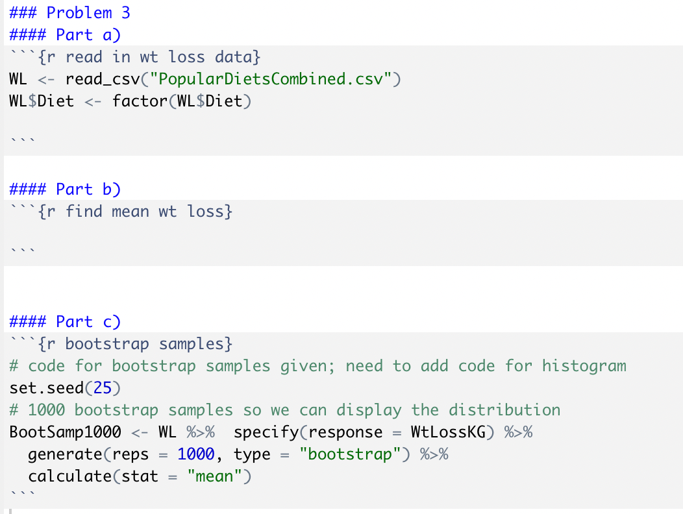
Task: Click the "bootstrap" string literal
Action: pyautogui.click(x=350, y=454)
